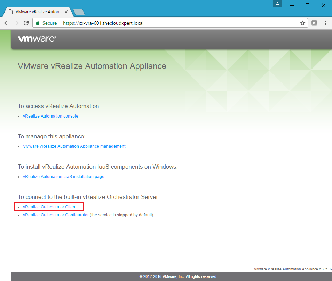
Task: Close the VMware vRealize tab
Action: pyautogui.click(x=67, y=11)
